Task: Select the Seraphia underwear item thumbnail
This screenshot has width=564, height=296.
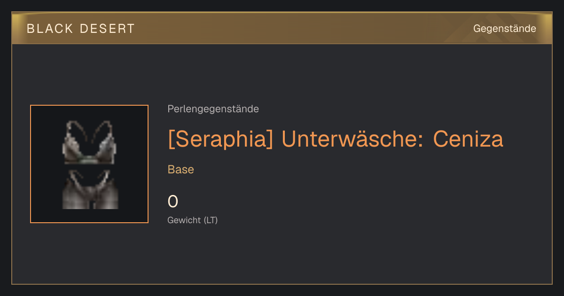Action: (89, 164)
